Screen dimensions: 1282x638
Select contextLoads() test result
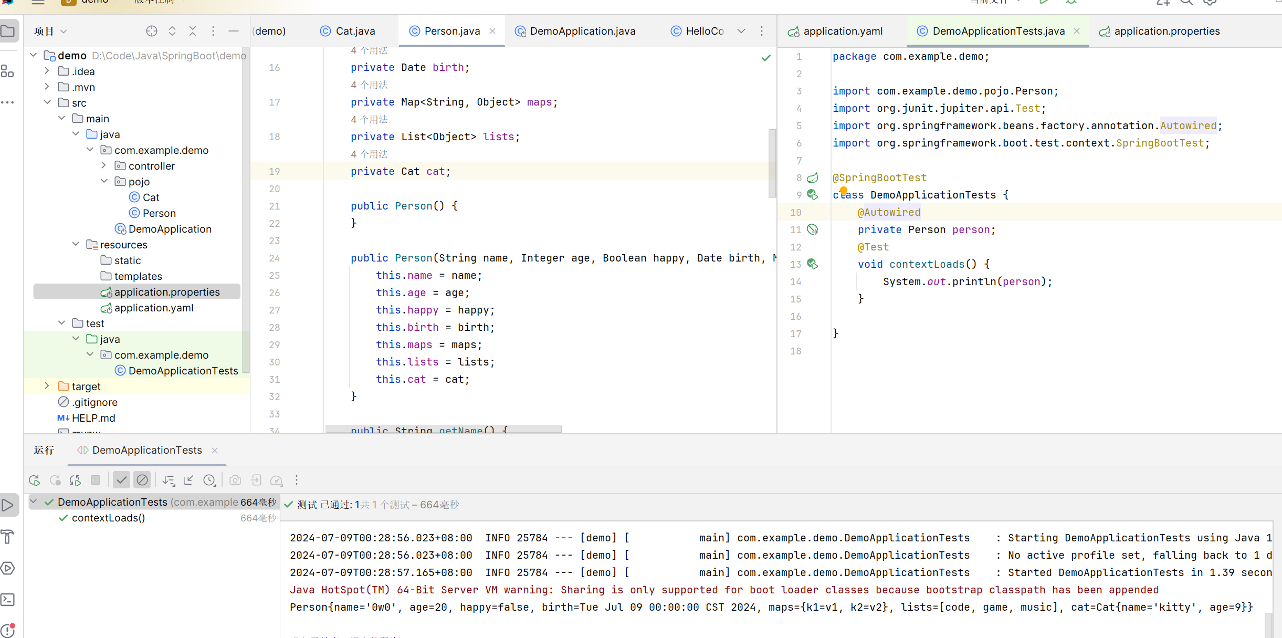point(109,518)
